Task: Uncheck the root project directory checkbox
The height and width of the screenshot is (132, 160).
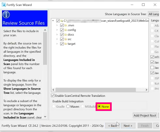Action: pos(58,21)
